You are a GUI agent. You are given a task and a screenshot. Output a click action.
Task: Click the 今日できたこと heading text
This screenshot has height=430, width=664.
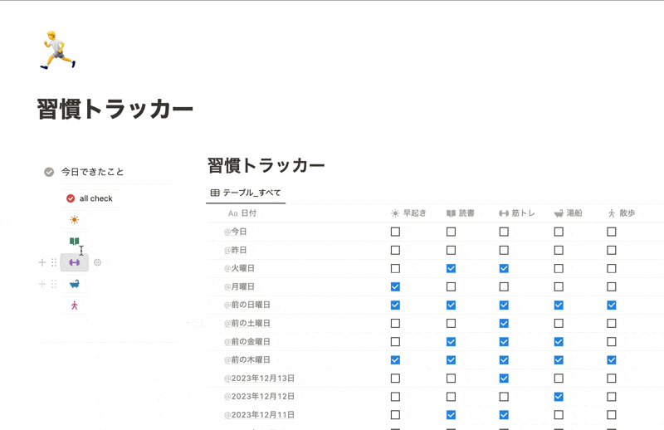[93, 172]
